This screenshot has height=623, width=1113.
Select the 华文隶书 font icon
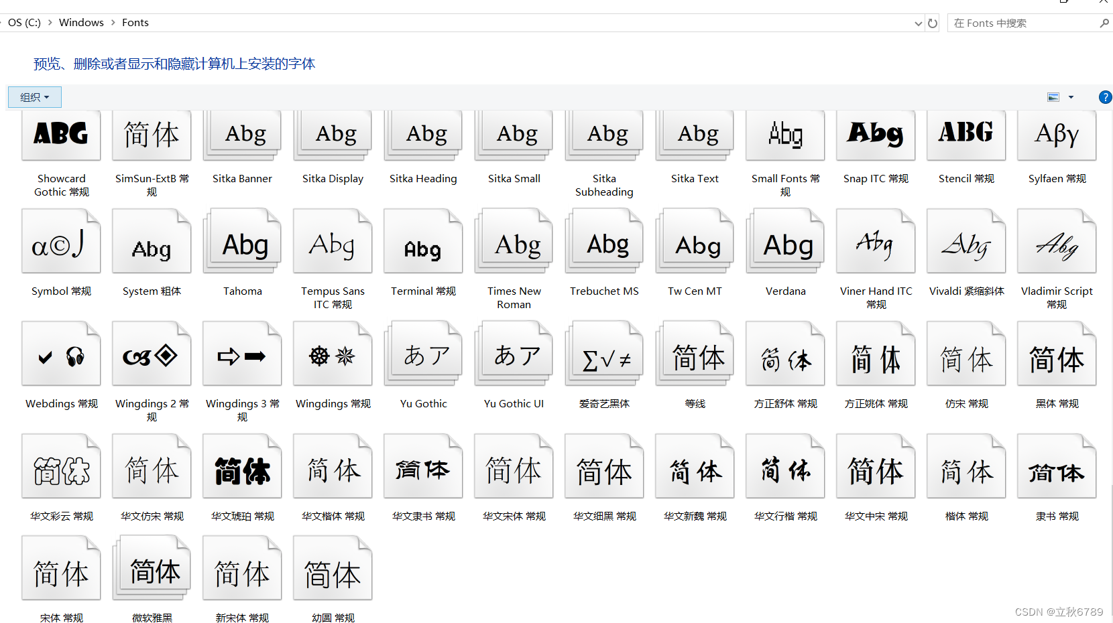[423, 466]
